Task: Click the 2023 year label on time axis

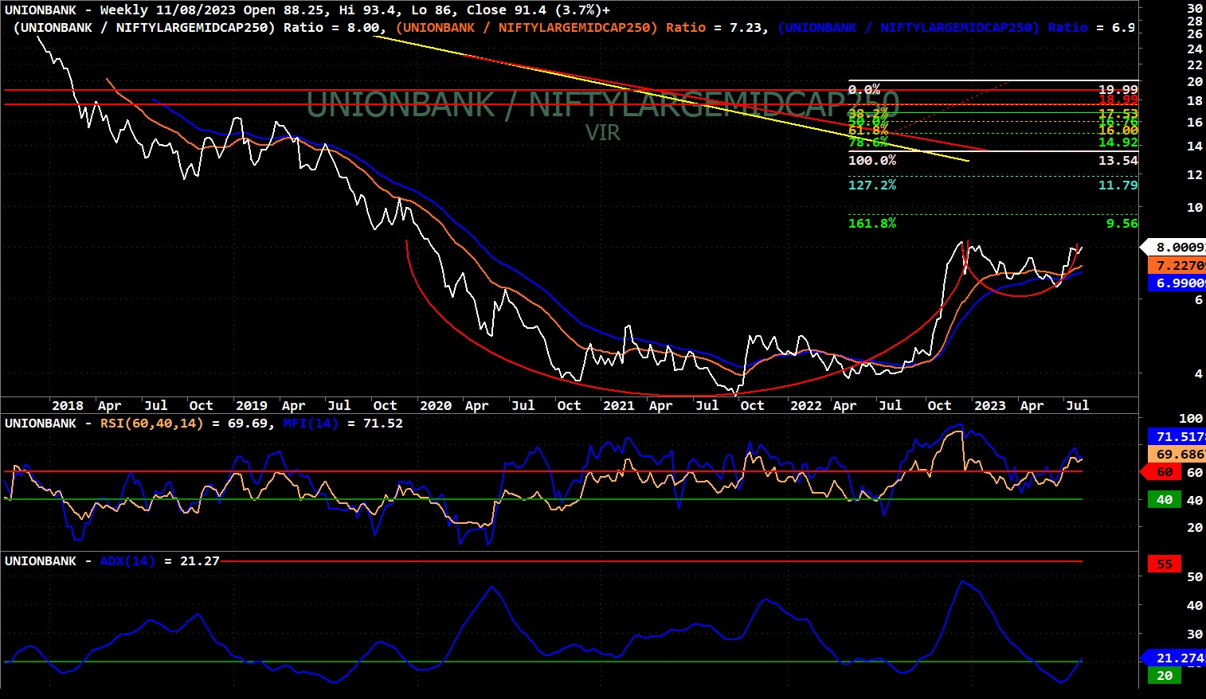Action: (x=990, y=406)
